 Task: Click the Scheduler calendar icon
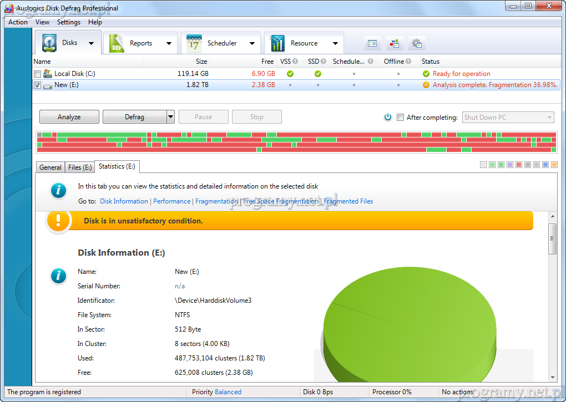194,43
